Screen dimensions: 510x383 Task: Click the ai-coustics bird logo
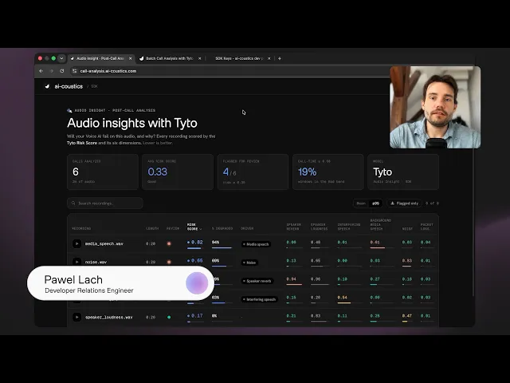[48, 86]
